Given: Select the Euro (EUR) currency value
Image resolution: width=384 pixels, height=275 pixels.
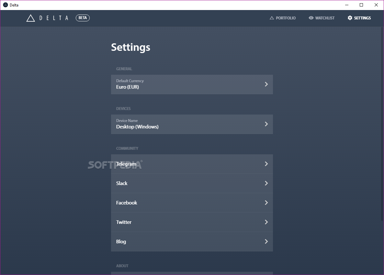Looking at the screenshot, I should [127, 87].
